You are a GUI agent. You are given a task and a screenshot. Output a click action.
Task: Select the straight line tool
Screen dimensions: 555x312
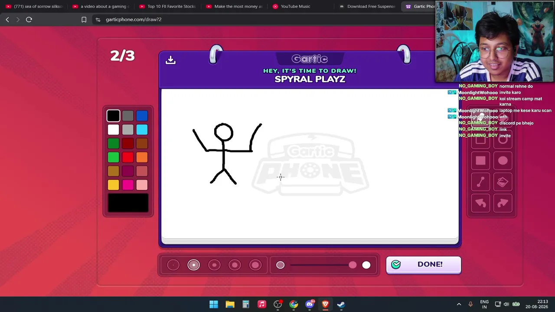point(480,182)
